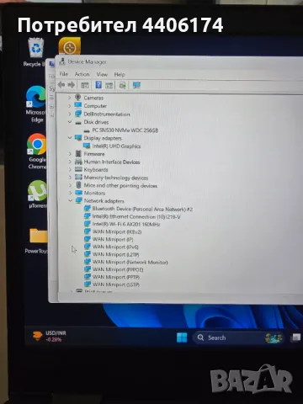Click the yellow app icon beside Recycle Bin

(70, 47)
